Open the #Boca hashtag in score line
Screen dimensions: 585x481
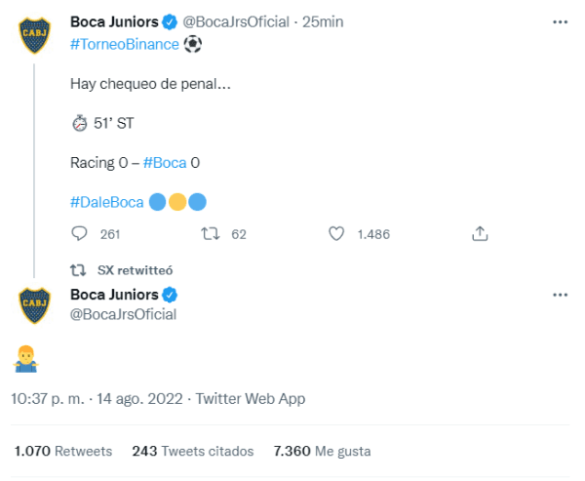pos(164,162)
